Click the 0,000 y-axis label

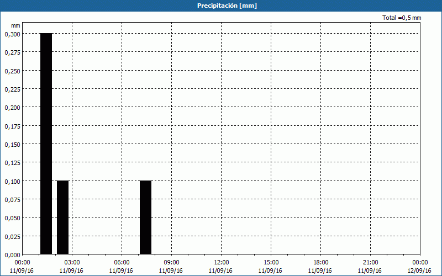point(12,255)
